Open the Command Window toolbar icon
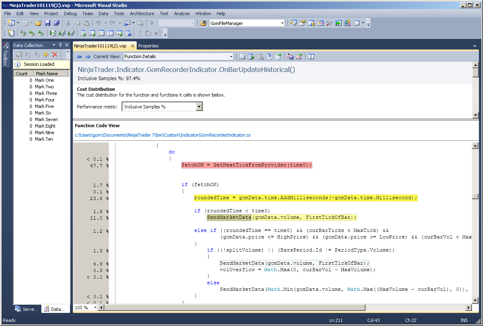This screenshot has height=326, width=483. click(357, 23)
